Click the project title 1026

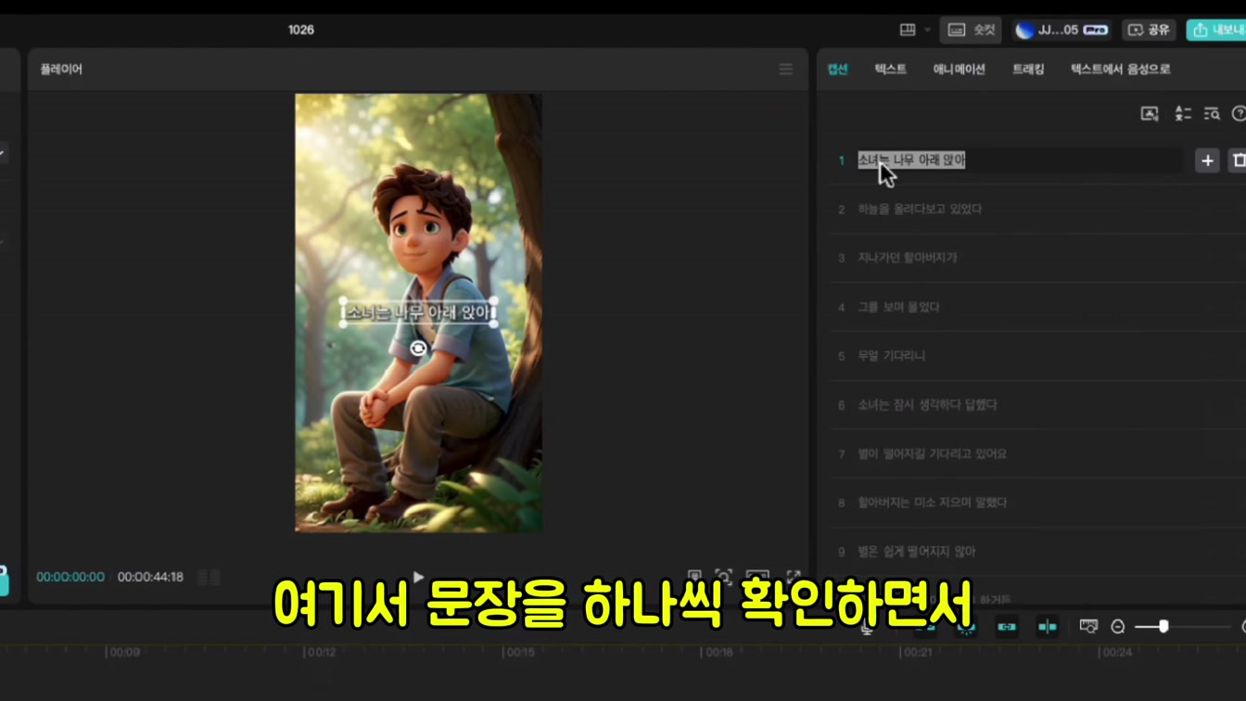click(x=301, y=30)
